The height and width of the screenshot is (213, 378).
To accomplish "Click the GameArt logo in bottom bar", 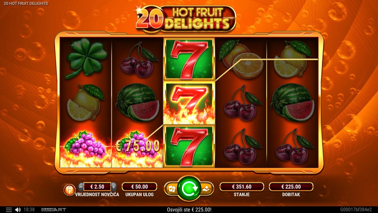I will pos(54,210).
